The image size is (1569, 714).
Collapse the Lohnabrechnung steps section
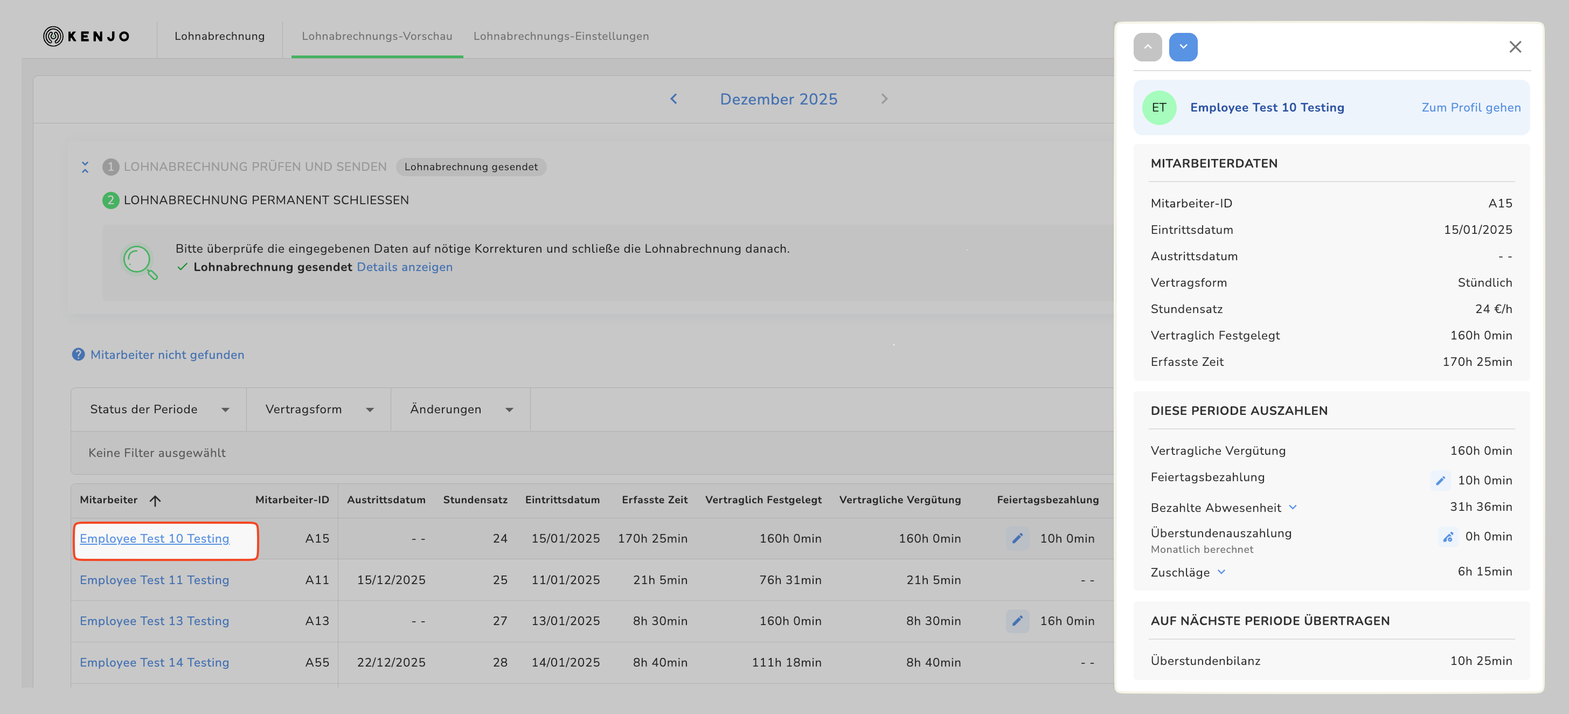point(85,167)
